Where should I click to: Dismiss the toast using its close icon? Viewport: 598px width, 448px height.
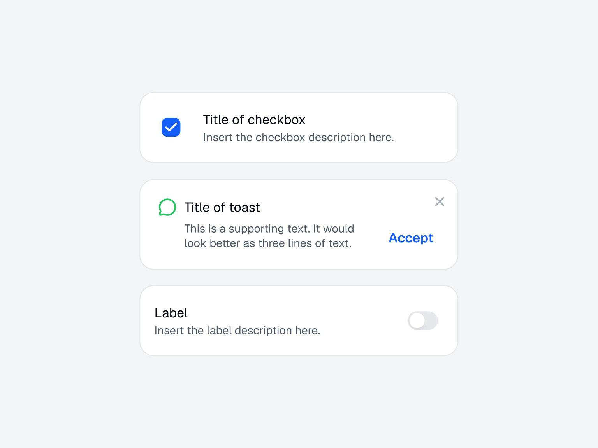(440, 201)
